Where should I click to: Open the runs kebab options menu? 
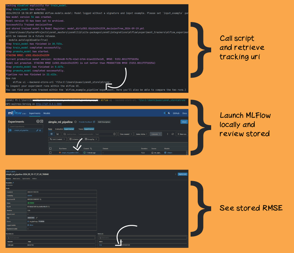coord(167,134)
